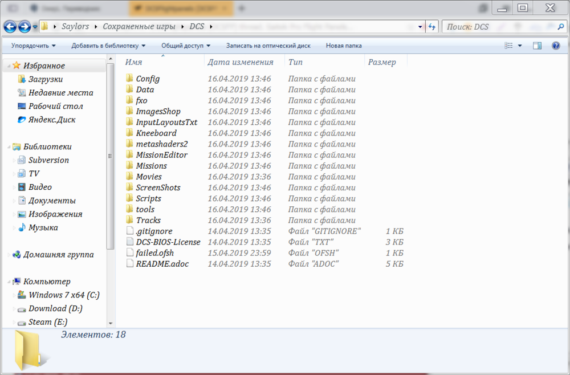The height and width of the screenshot is (375, 570).
Task: Sort by the Размер column header
Action: point(386,62)
